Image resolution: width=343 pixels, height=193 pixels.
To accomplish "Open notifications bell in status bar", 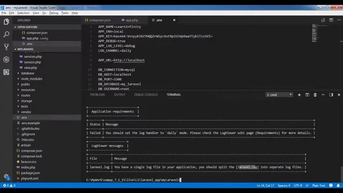I will click(338, 185).
